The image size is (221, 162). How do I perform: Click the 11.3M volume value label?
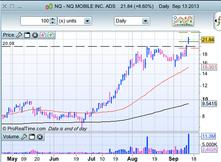tap(209, 136)
